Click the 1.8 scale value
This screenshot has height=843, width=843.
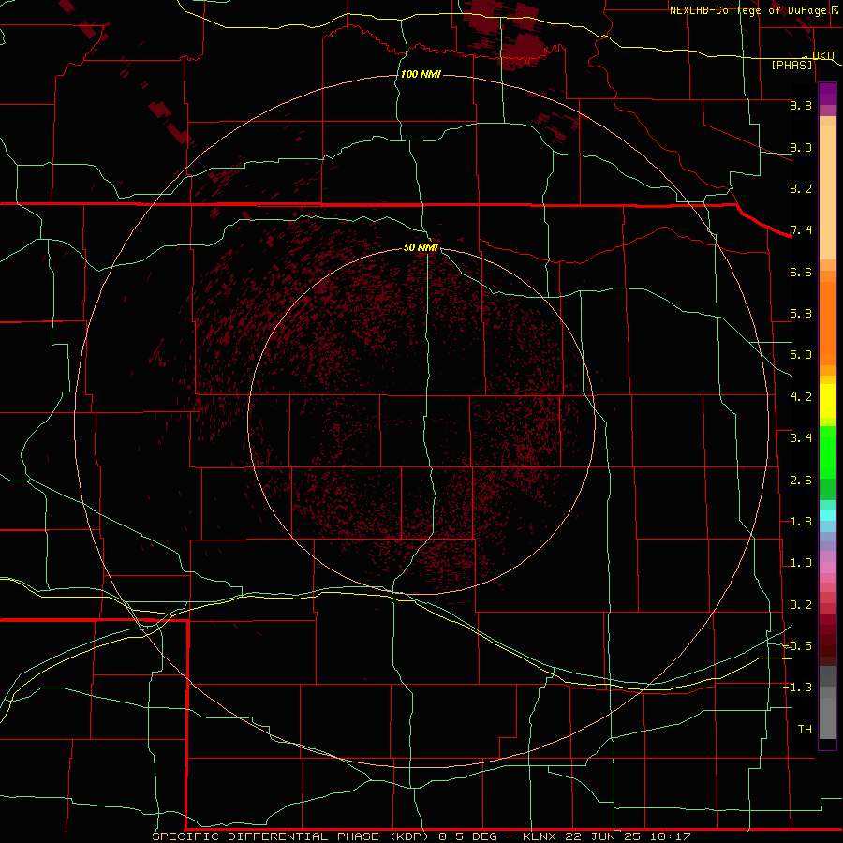801,522
